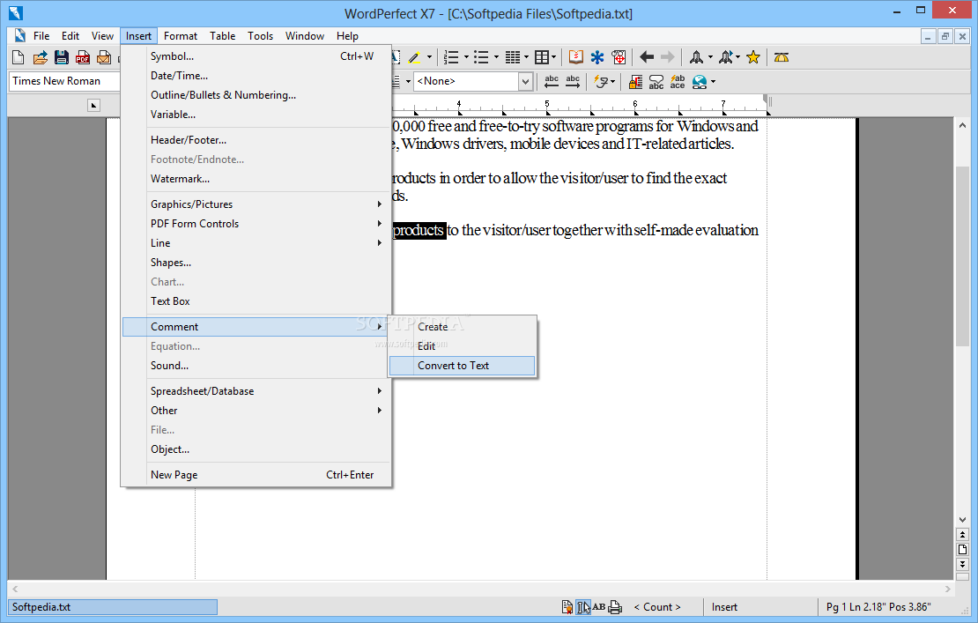Open the Format menu
This screenshot has width=978, height=623.
click(x=181, y=36)
